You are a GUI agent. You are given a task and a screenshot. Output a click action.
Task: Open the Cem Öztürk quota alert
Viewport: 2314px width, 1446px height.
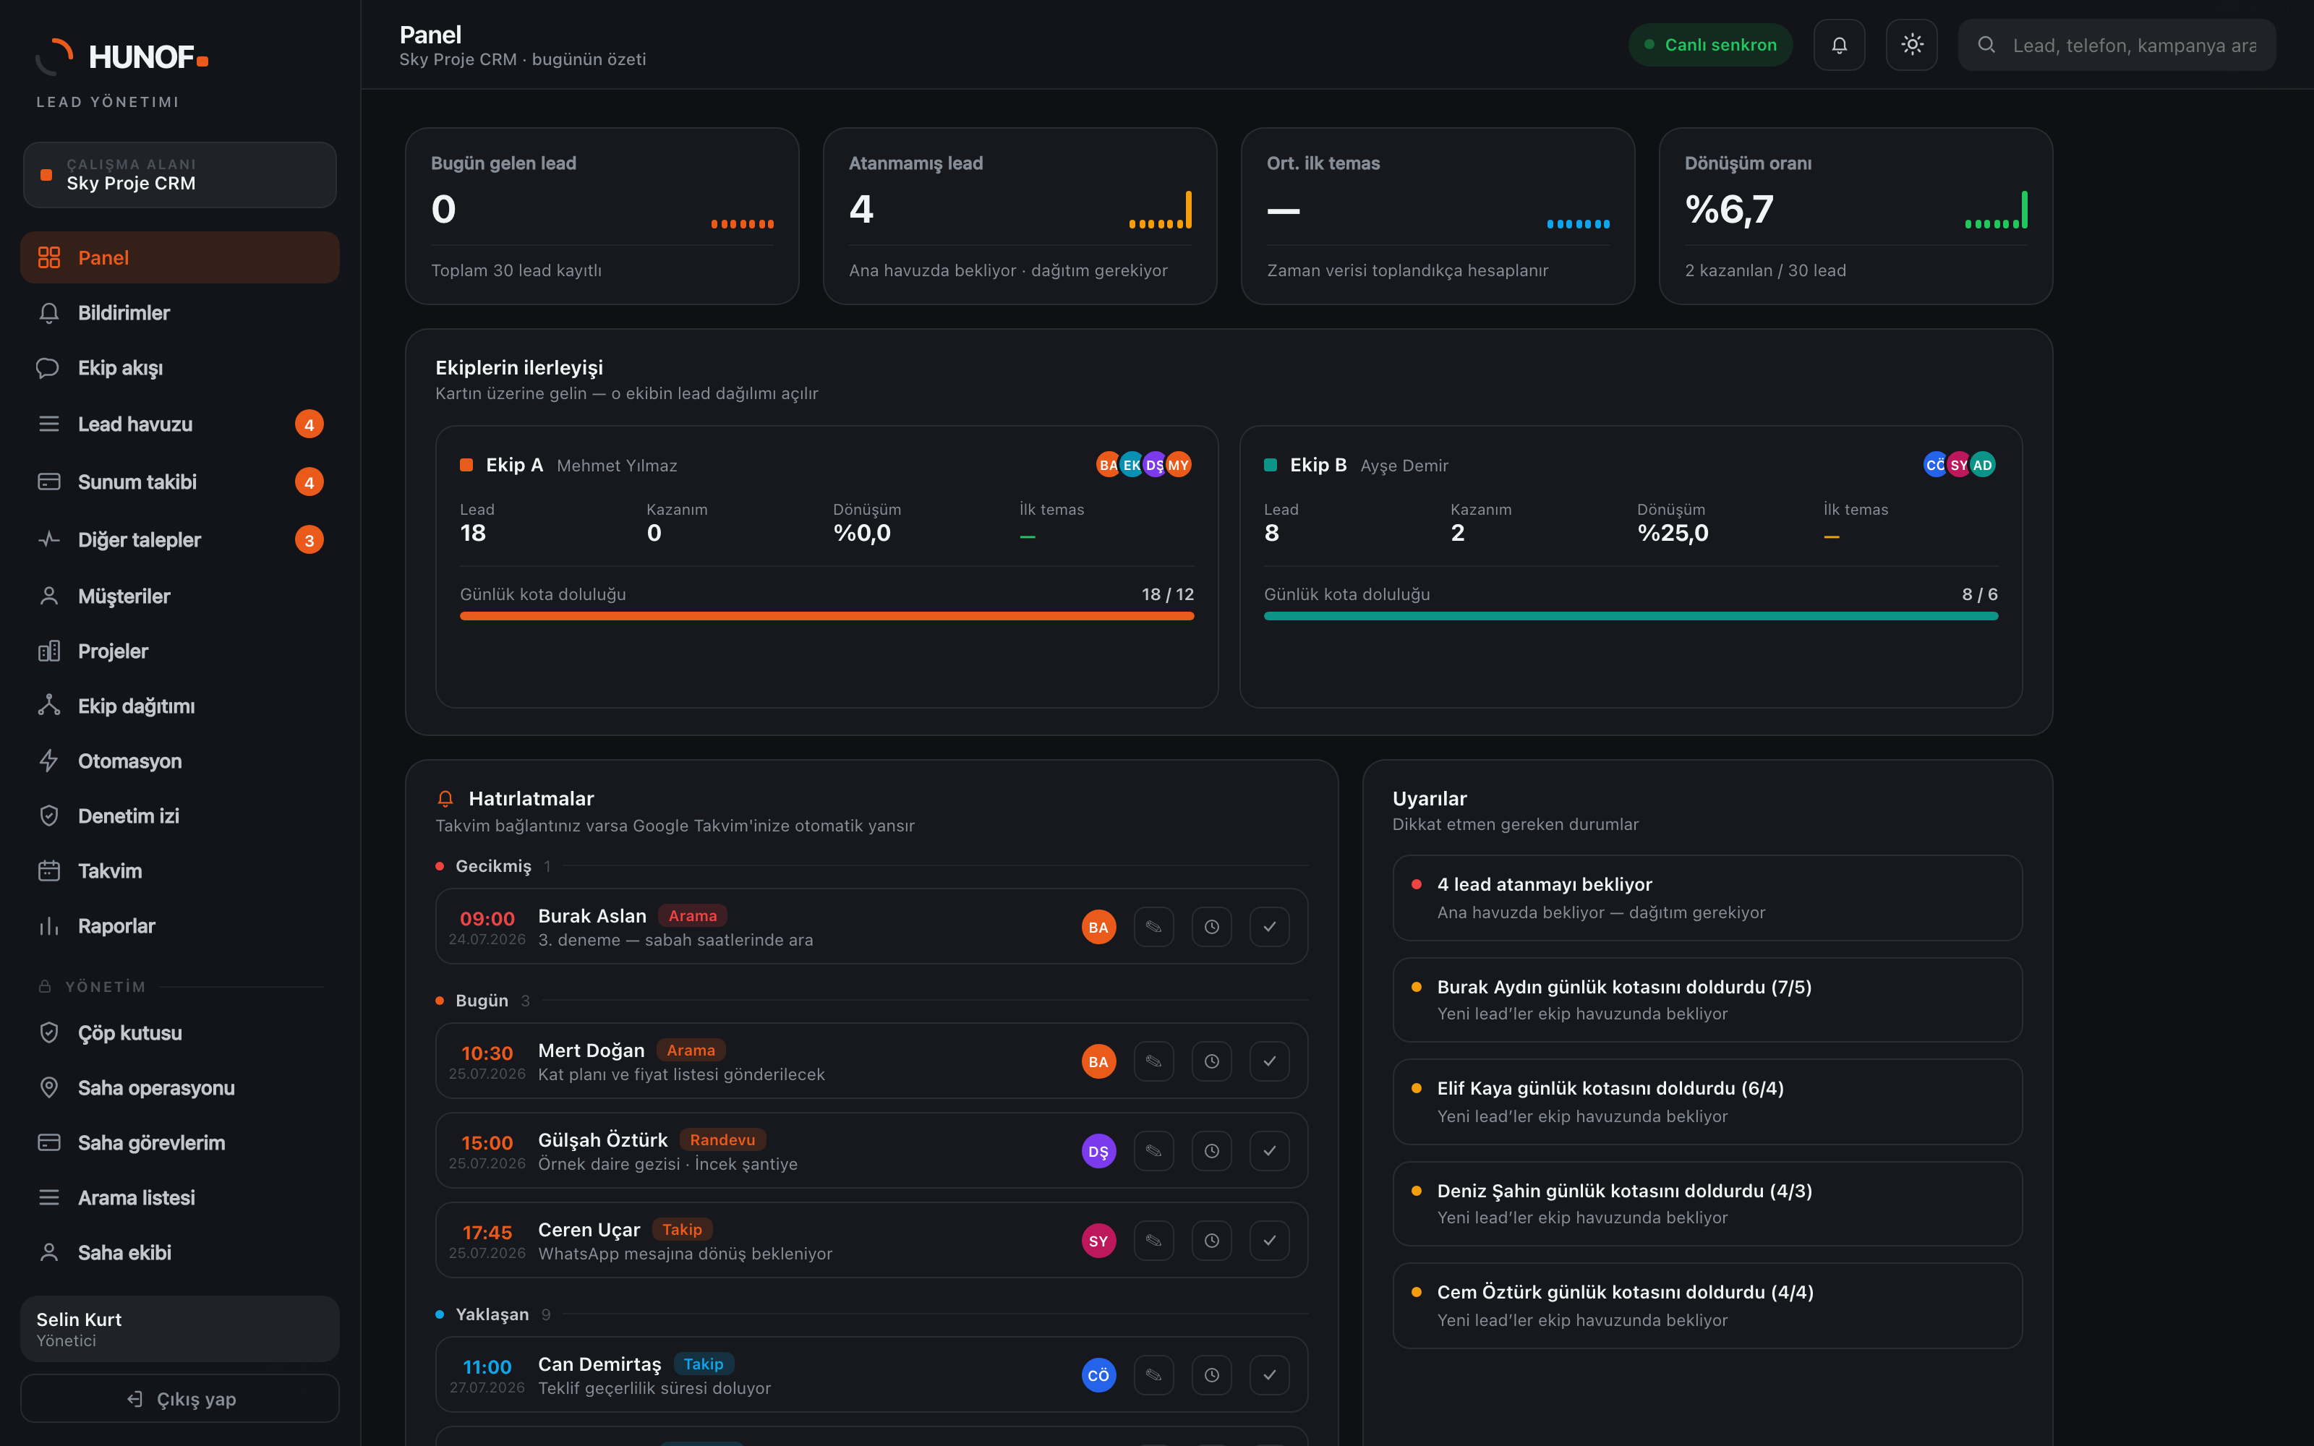1708,1306
